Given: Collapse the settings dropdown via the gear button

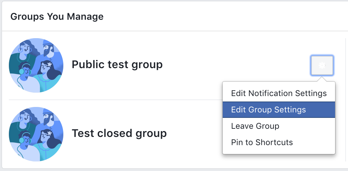Looking at the screenshot, I should point(322,65).
